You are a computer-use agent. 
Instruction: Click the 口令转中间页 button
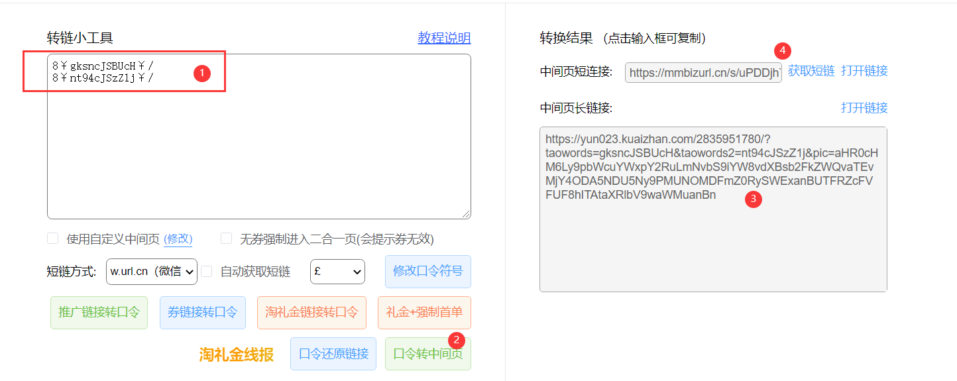(x=428, y=354)
